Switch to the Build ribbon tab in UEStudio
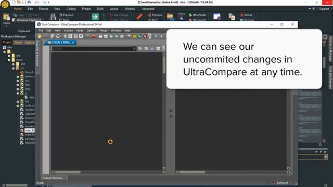The image size is (333, 187). pos(100,9)
